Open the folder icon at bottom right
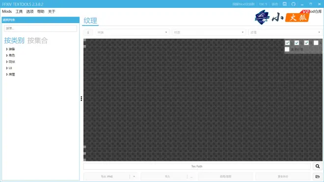 click(x=318, y=177)
